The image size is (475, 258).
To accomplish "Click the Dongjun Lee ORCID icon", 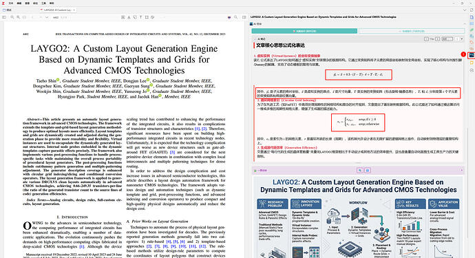I will 148,80.
